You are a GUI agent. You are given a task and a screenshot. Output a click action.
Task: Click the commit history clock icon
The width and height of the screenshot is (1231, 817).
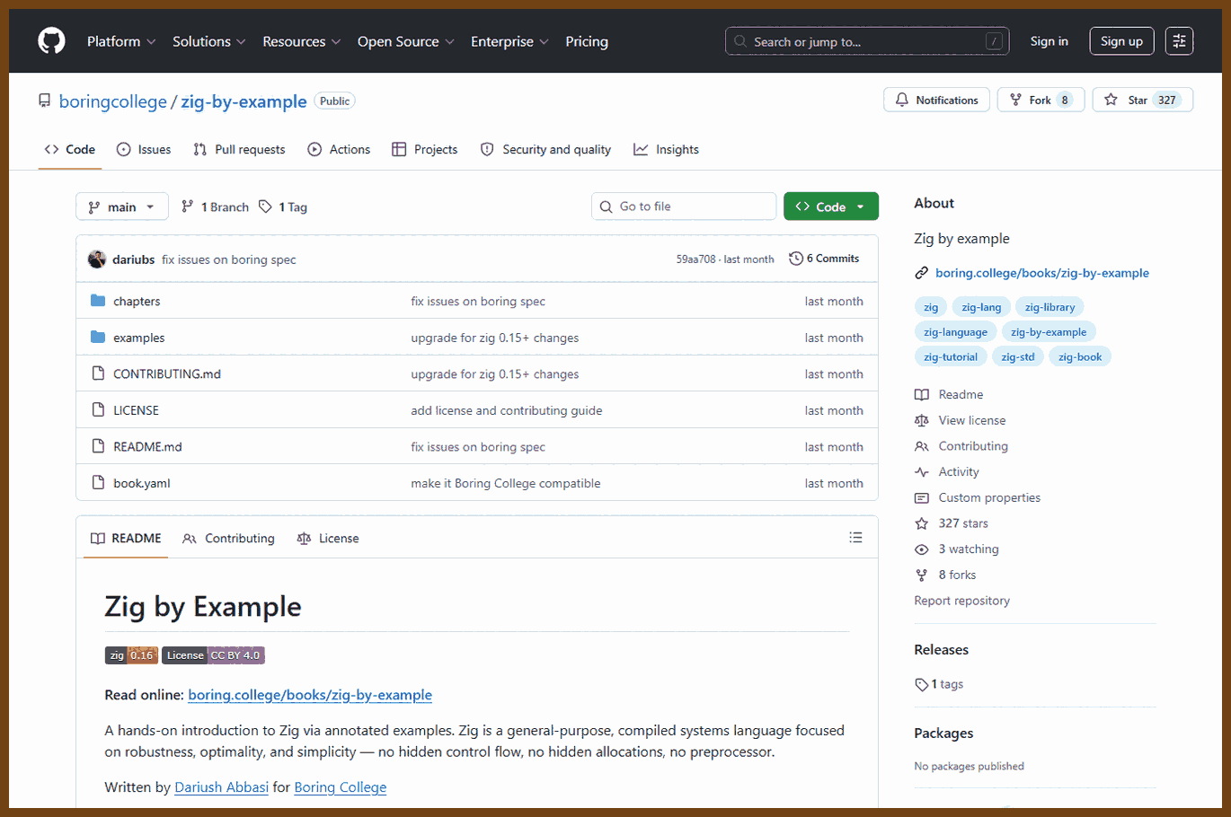(796, 259)
